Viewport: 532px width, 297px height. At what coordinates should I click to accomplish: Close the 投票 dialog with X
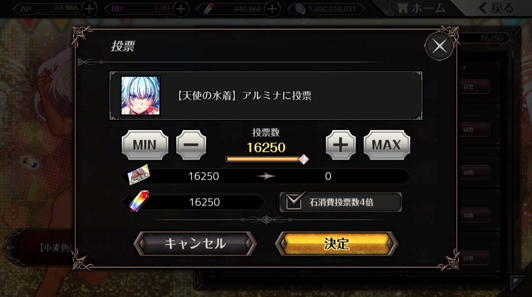pos(439,46)
